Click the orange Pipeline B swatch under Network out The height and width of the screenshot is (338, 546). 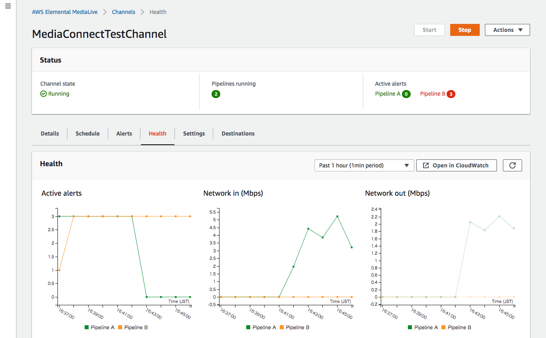pos(443,327)
